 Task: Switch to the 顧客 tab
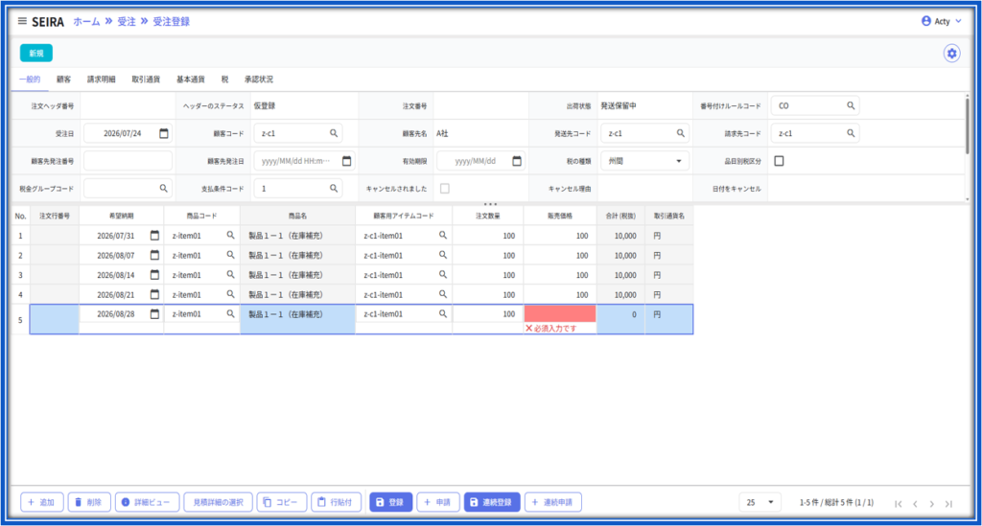(x=64, y=80)
